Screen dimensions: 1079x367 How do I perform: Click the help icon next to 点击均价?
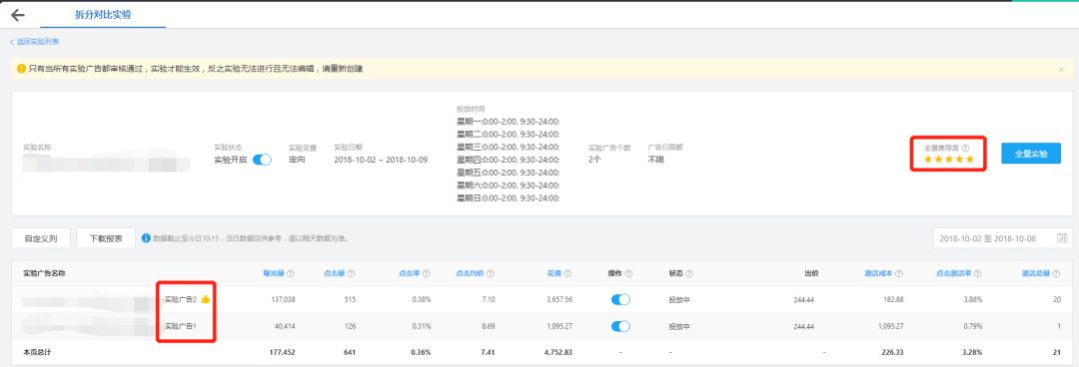(490, 273)
